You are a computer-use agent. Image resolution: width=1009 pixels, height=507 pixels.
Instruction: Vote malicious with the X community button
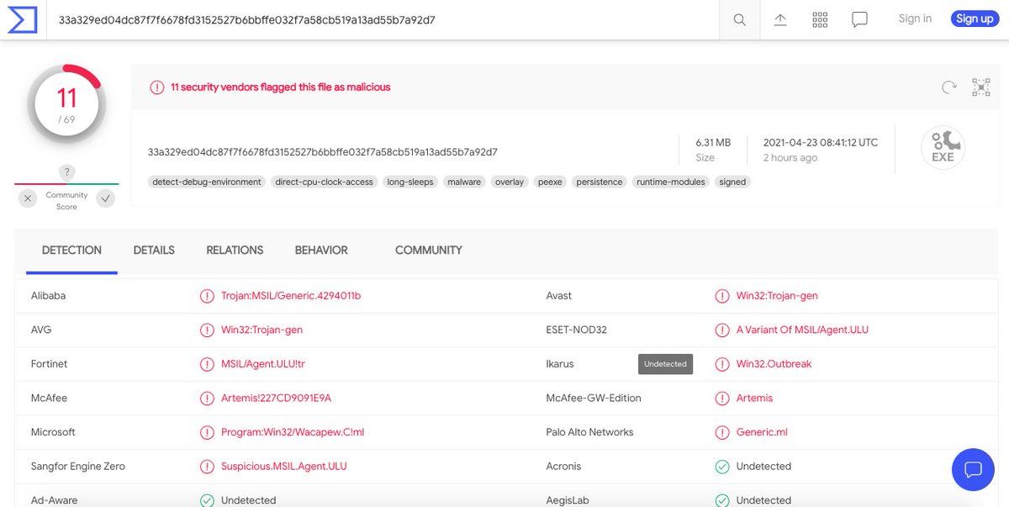[x=28, y=198]
